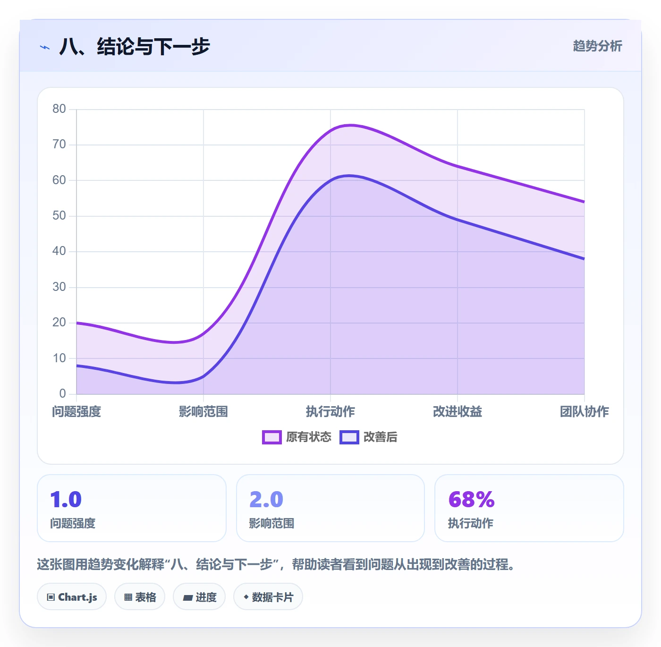Click the 问题强度 x-axis label
The width and height of the screenshot is (661, 647).
(x=76, y=411)
